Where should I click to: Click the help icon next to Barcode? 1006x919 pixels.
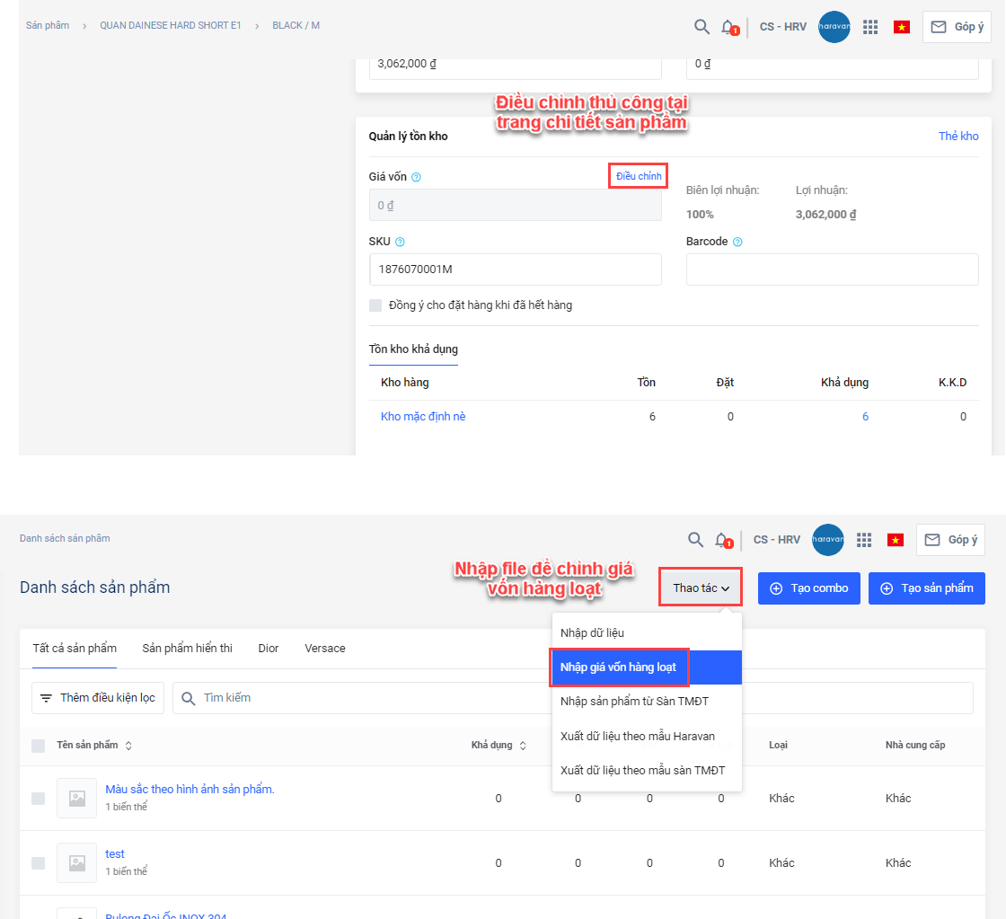pyautogui.click(x=737, y=242)
